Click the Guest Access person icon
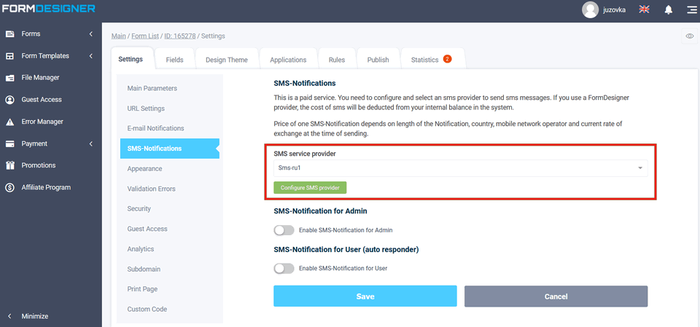 (10, 100)
